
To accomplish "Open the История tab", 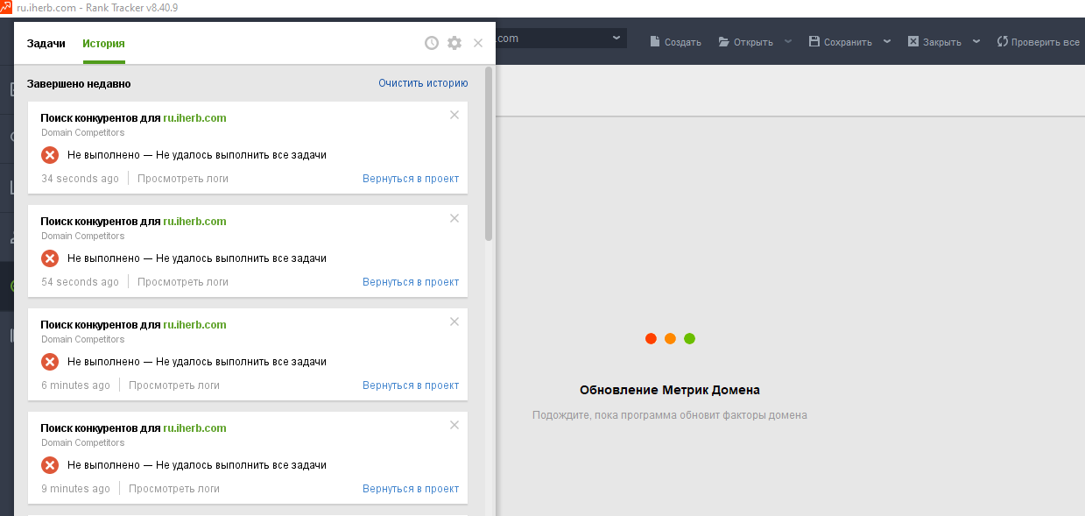I will click(x=103, y=43).
